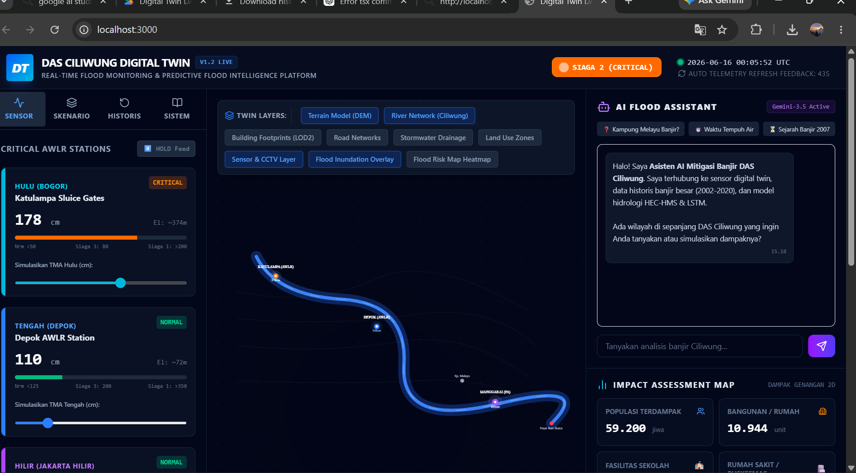Click the Twin Layers stack icon
This screenshot has height=473, width=856.
tap(229, 116)
